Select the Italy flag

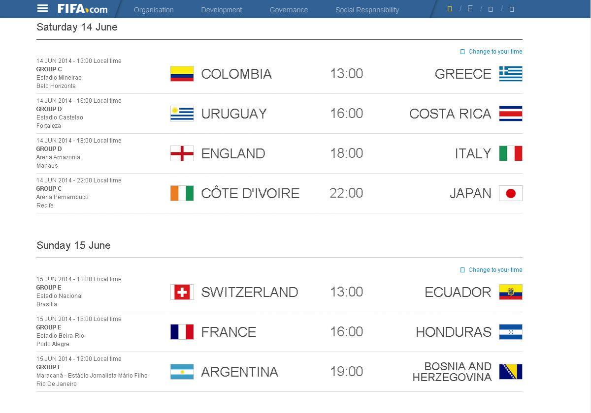[x=510, y=153]
